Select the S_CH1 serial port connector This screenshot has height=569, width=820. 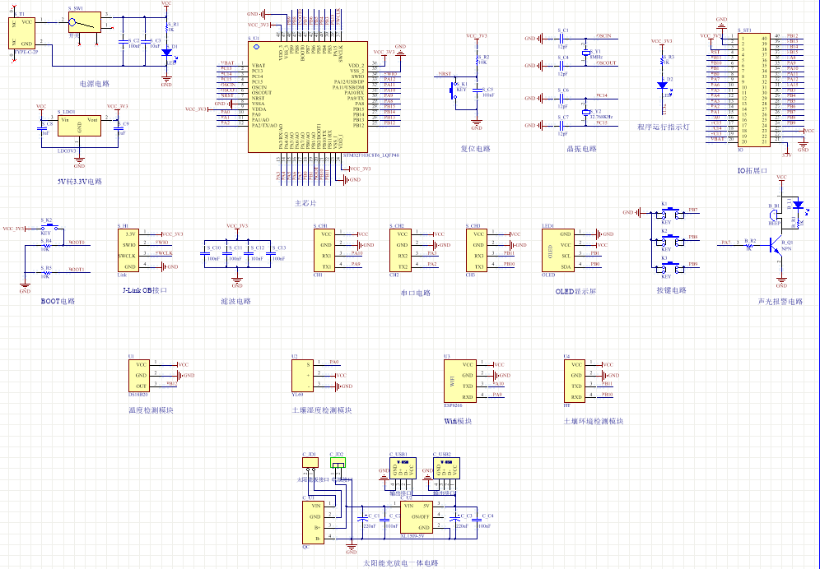point(324,250)
